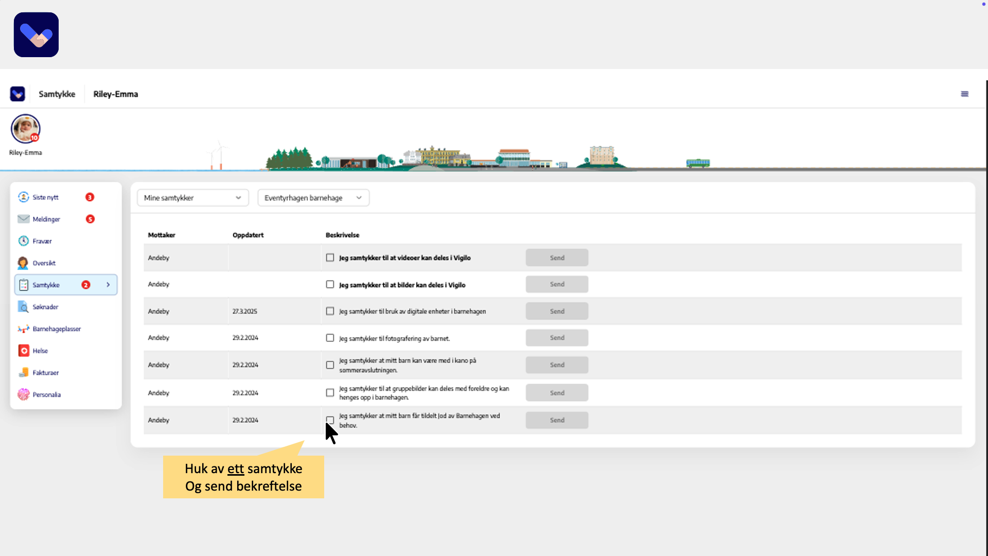Screen dimensions: 988x556
Task: Open the Fakturaer icon
Action: coord(24,373)
